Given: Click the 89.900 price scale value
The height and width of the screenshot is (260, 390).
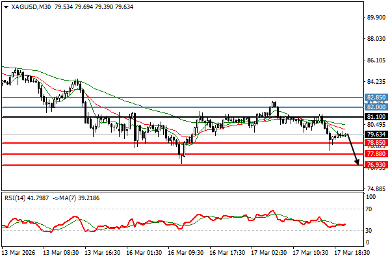Looking at the screenshot, I should tap(376, 18).
